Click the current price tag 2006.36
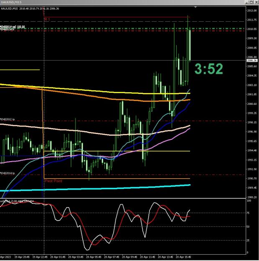259x261 pixels. tap(251, 60)
